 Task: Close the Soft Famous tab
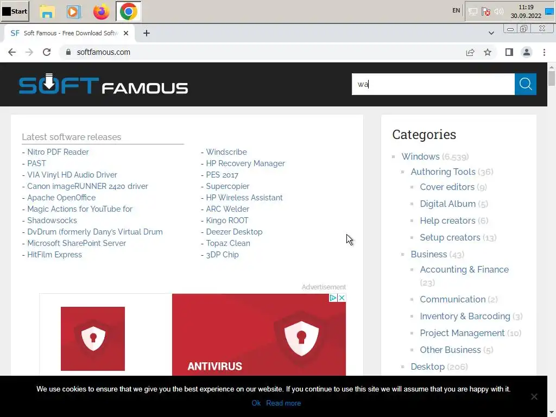tap(126, 33)
